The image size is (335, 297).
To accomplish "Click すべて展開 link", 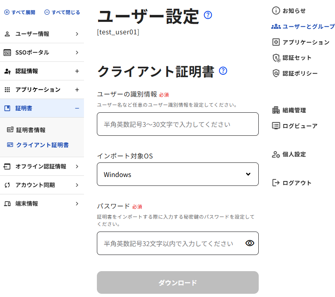I will pyautogui.click(x=20, y=13).
